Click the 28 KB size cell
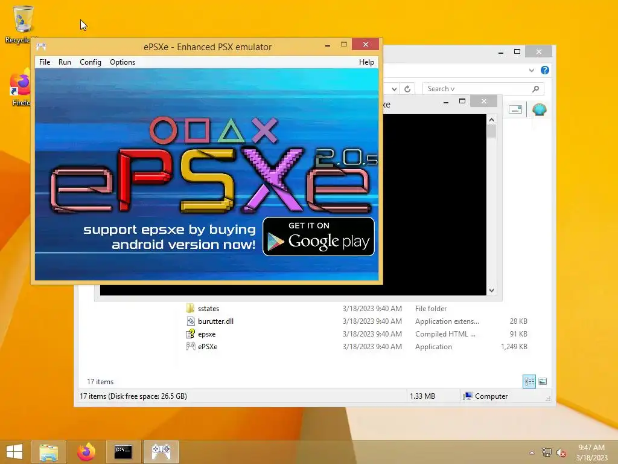This screenshot has width=618, height=464. click(x=518, y=321)
